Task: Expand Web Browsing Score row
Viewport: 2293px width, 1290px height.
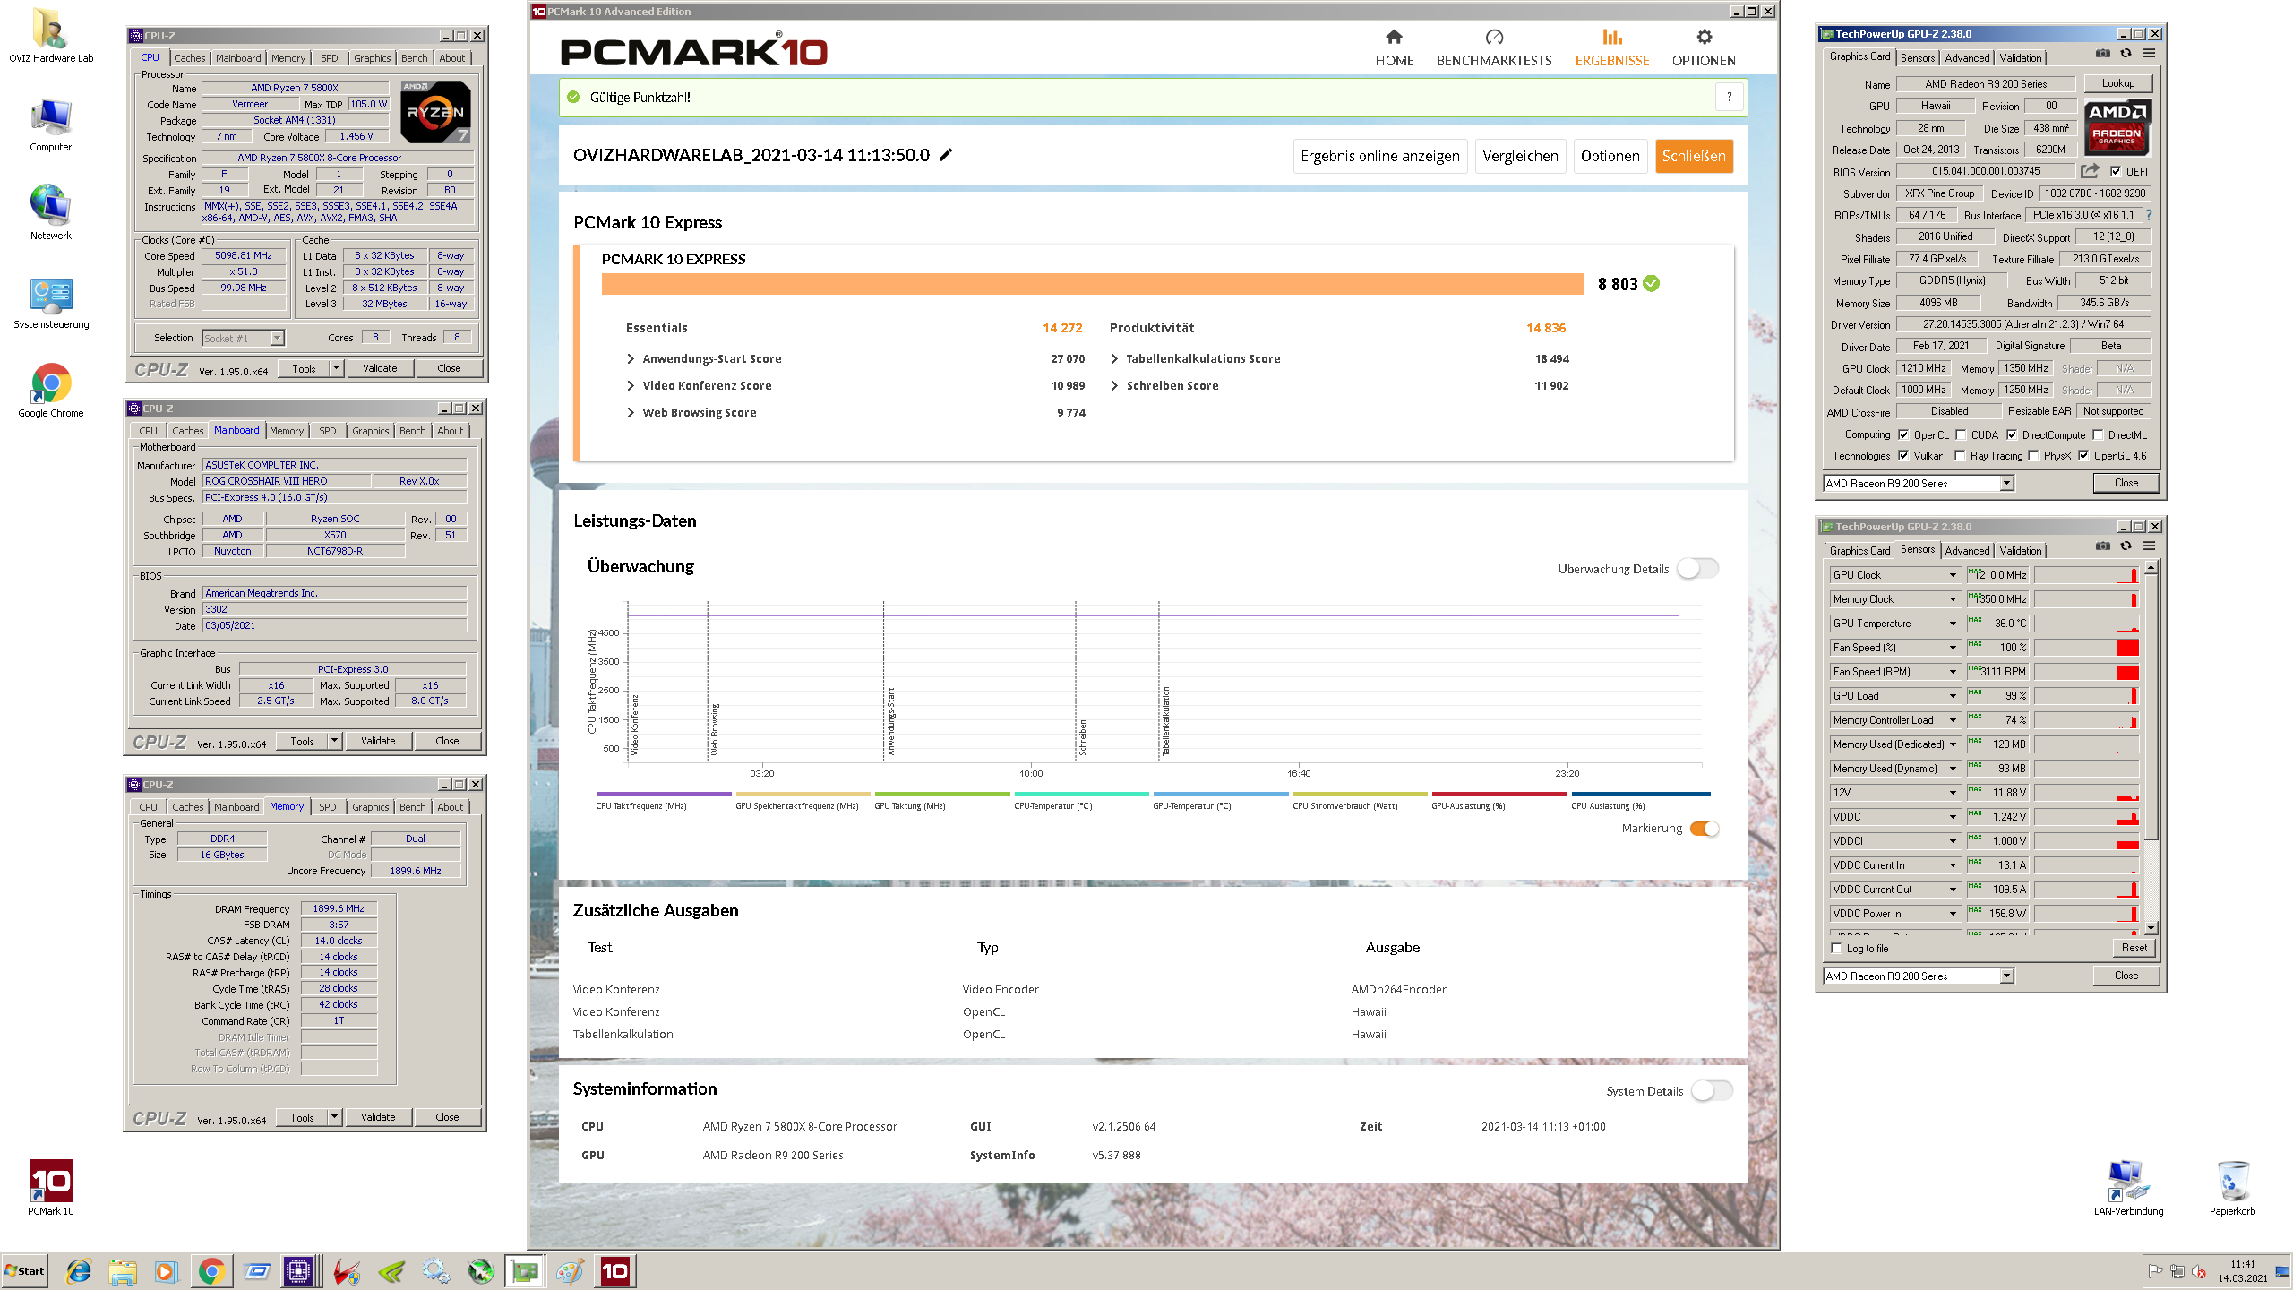Action: [x=631, y=412]
